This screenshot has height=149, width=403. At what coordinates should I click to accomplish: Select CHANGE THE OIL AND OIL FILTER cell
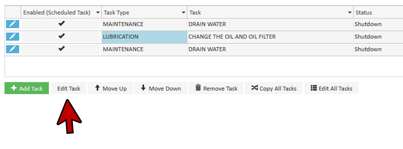232,37
